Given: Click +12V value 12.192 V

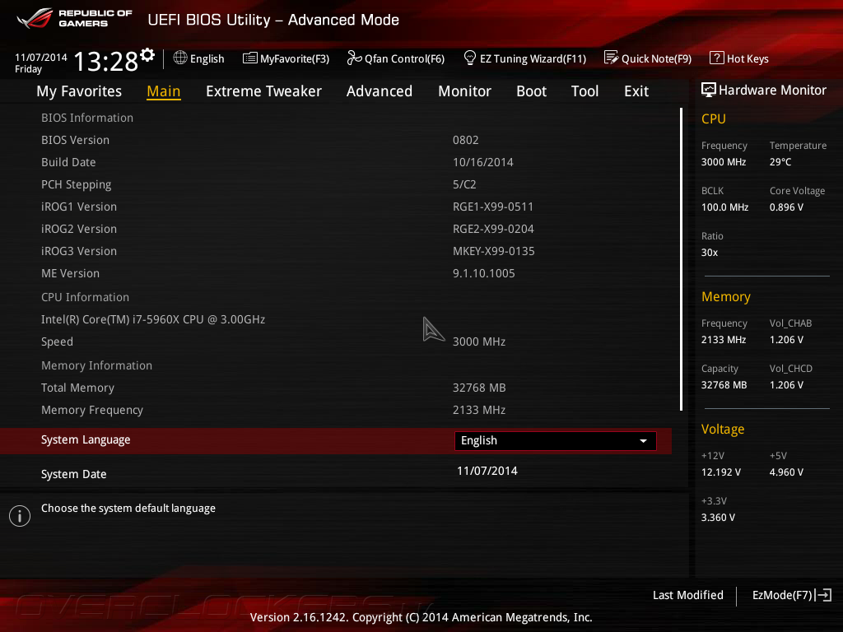Looking at the screenshot, I should [x=721, y=472].
